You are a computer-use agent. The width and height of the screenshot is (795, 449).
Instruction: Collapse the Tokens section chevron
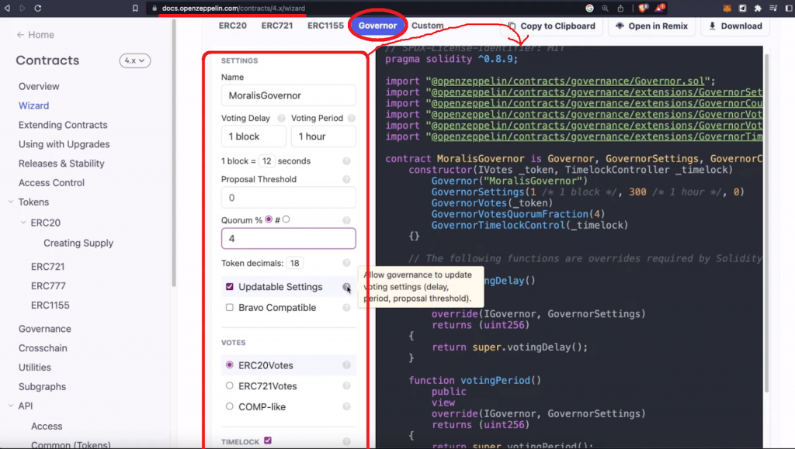(11, 202)
